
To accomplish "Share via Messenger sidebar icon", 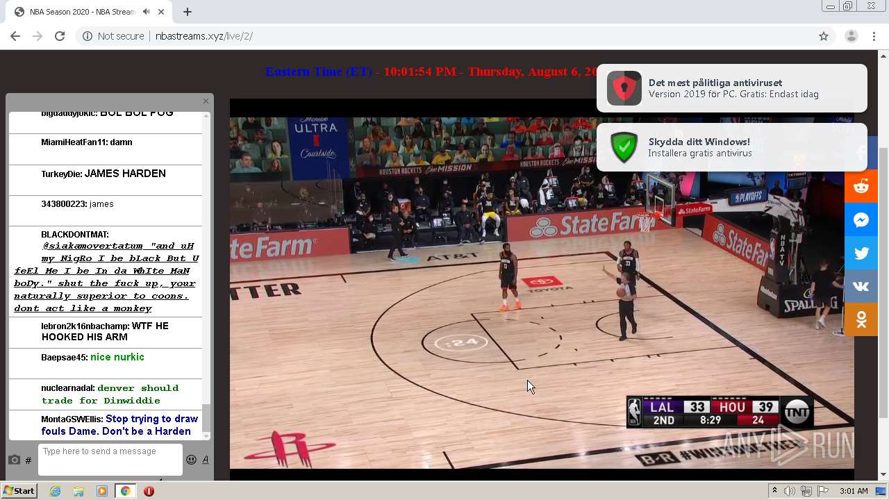I will [861, 220].
